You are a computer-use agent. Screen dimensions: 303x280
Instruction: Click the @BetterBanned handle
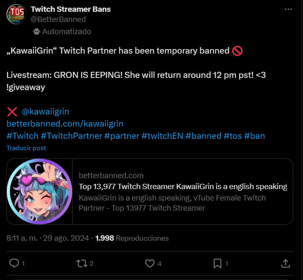[x=58, y=19]
